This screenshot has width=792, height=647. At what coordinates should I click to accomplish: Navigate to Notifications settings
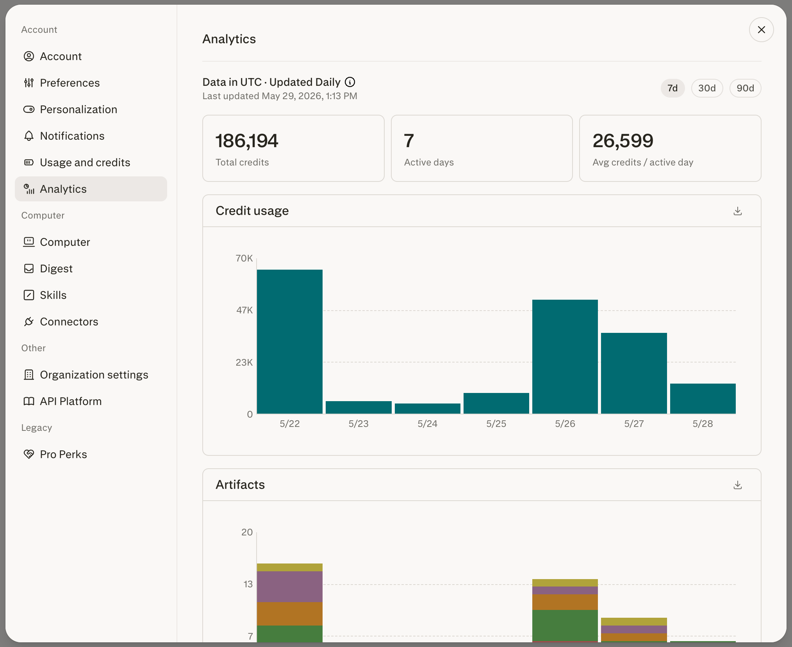click(91, 136)
